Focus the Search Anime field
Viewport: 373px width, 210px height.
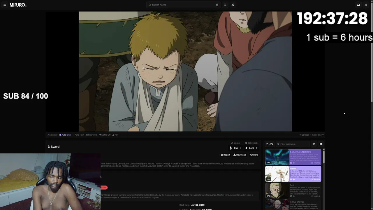(x=183, y=5)
